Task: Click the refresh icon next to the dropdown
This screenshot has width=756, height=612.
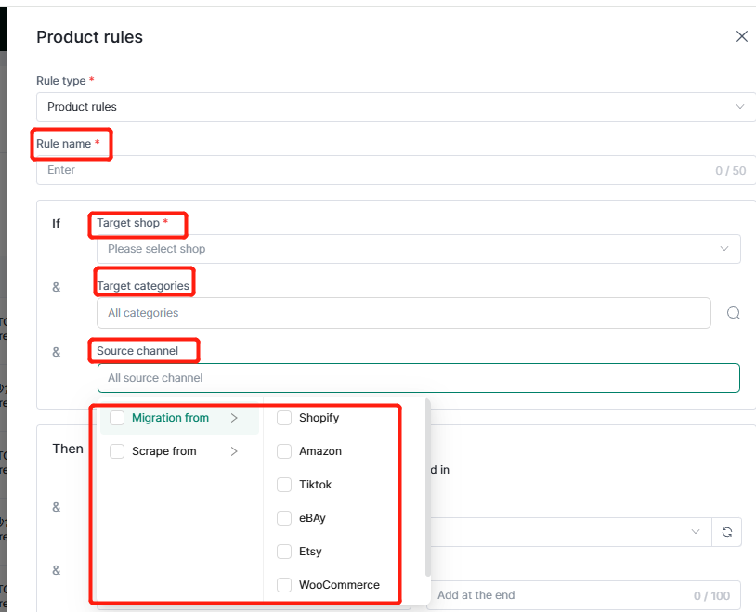Action: [x=726, y=532]
